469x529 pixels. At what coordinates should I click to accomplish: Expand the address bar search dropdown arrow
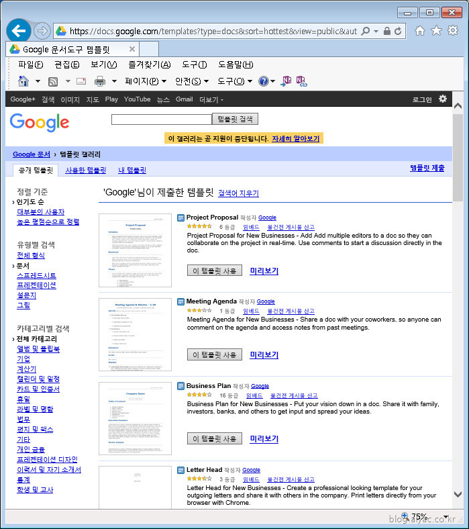[376, 32]
